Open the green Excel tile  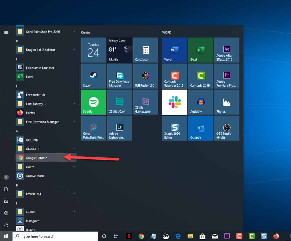coord(201,50)
